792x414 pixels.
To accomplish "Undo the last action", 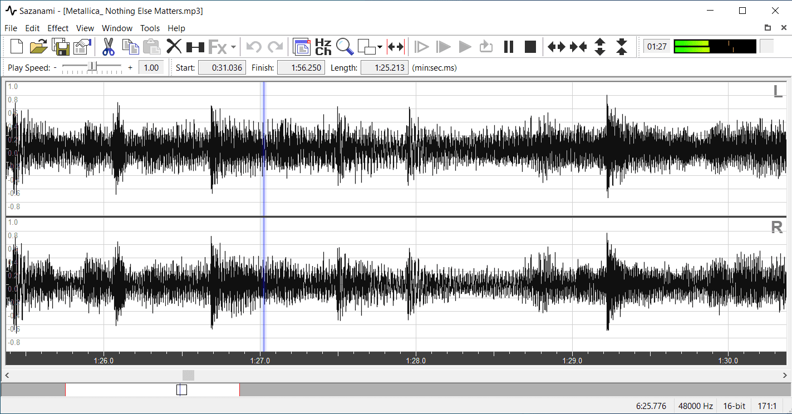I will (x=254, y=47).
